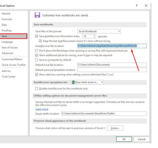
Task: Decrease AutoRecover minutes with down arrow
Action: (x=94, y=37)
